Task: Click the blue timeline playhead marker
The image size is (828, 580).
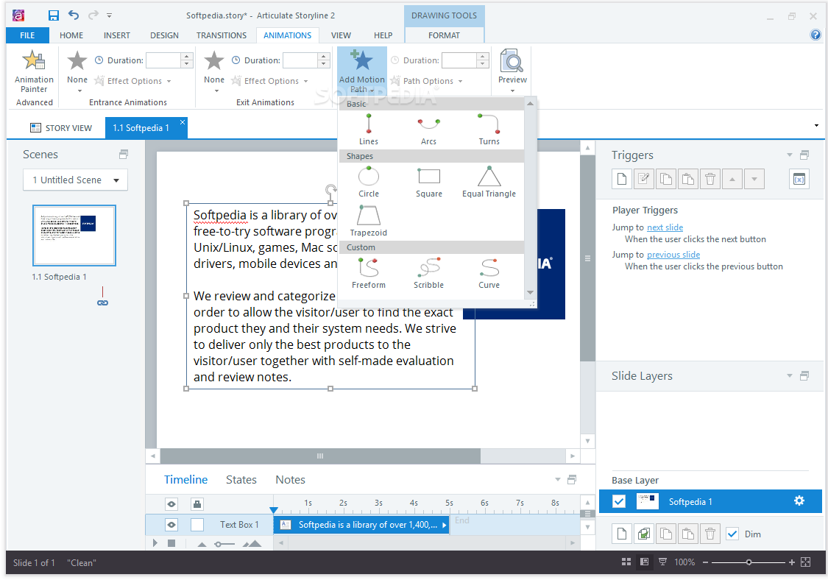Action: coord(274,510)
